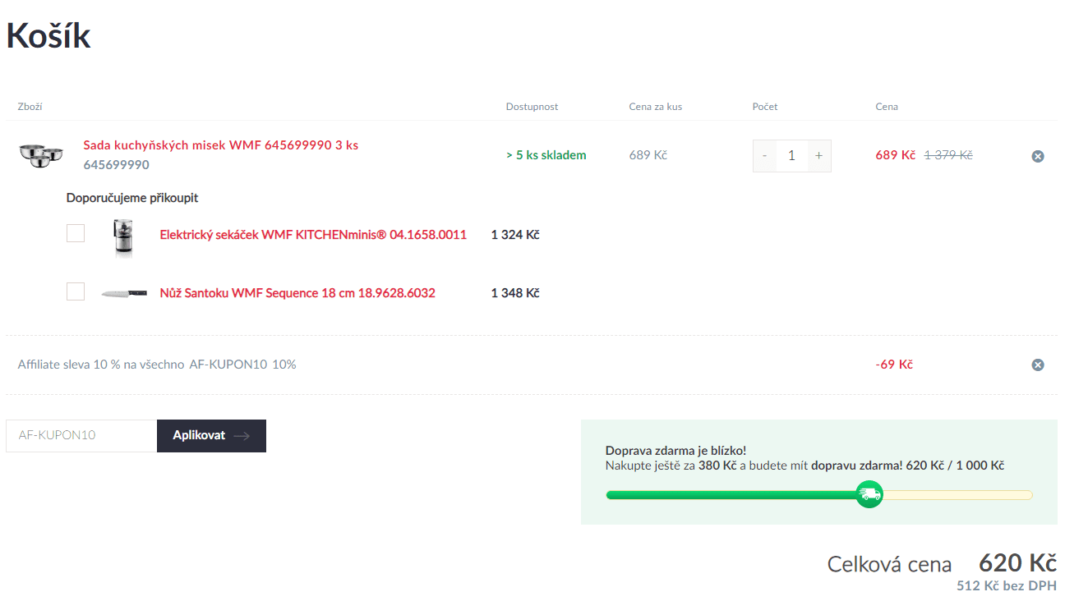The image size is (1065, 601).
Task: Open Nůž Santoku WMF Sequence 18 cm link
Action: 297,293
